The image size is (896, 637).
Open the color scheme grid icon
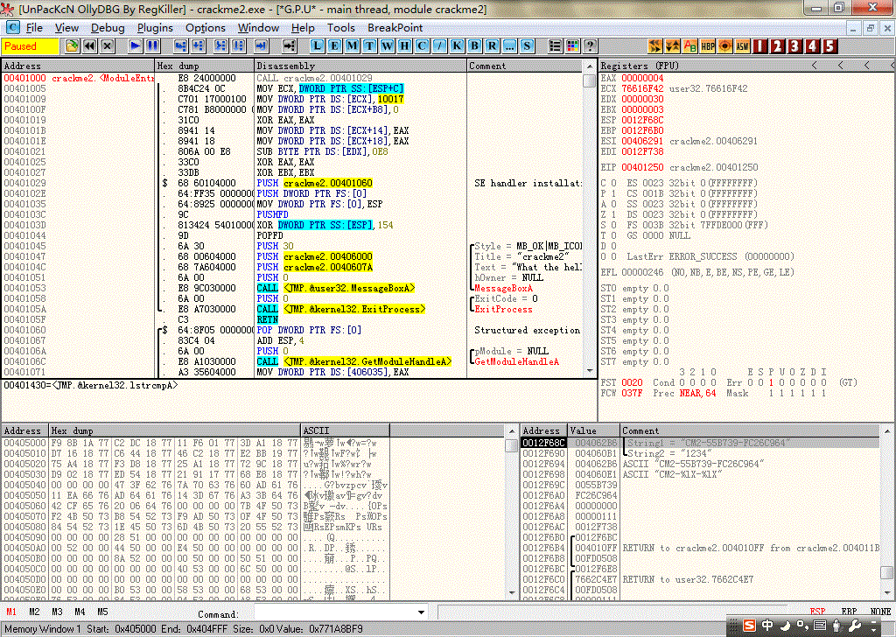[x=573, y=45]
